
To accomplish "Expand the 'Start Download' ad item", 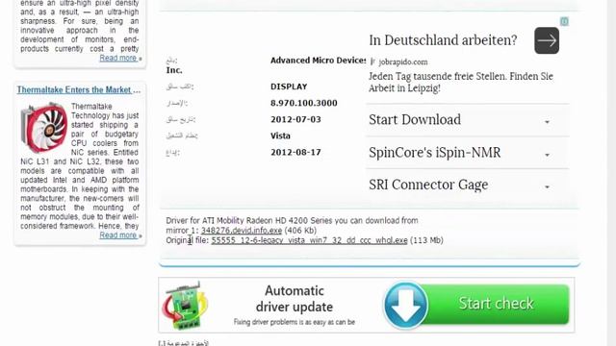I will click(467, 120).
